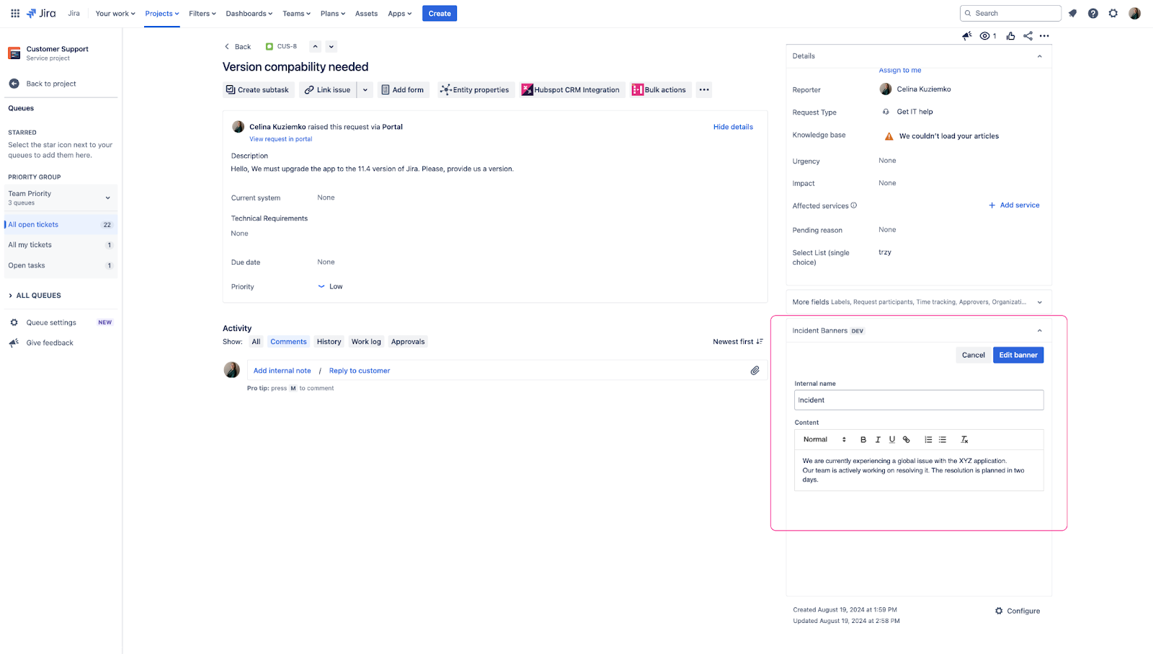Click the Bold formatting icon in the editor
The height and width of the screenshot is (654, 1153).
click(863, 440)
